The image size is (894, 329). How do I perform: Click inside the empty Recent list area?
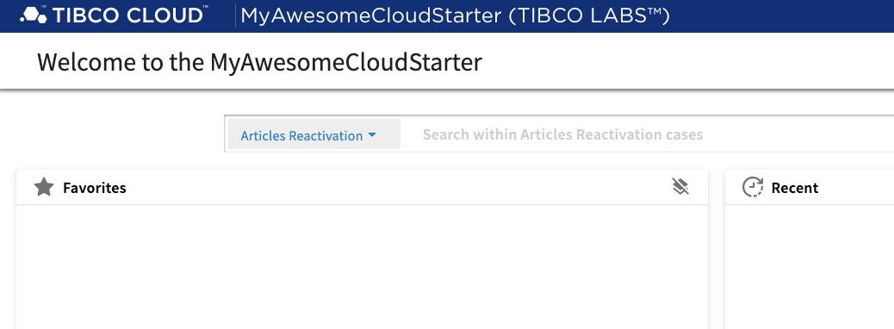810,267
